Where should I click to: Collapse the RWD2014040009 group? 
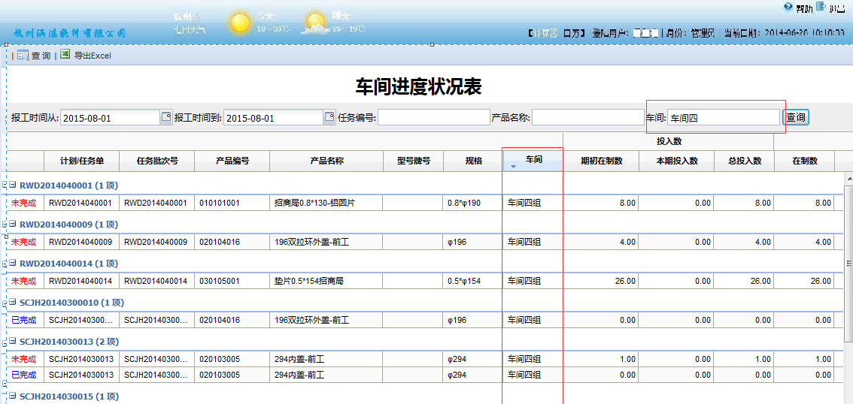coord(13,225)
